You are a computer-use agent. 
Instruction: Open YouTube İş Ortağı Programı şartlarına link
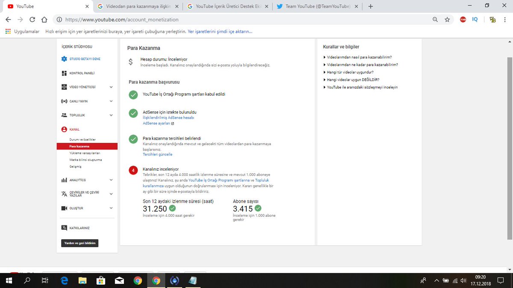(x=219, y=180)
